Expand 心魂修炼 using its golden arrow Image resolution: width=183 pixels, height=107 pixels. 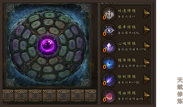click(x=147, y=46)
